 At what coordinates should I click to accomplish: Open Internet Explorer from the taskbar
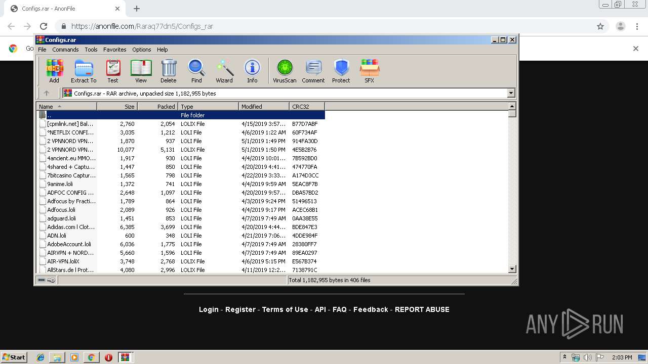[x=40, y=357]
